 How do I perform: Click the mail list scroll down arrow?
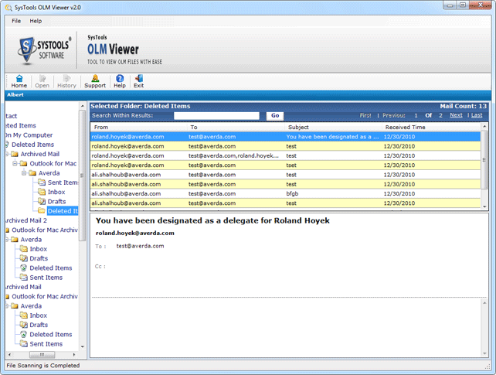[x=484, y=206]
